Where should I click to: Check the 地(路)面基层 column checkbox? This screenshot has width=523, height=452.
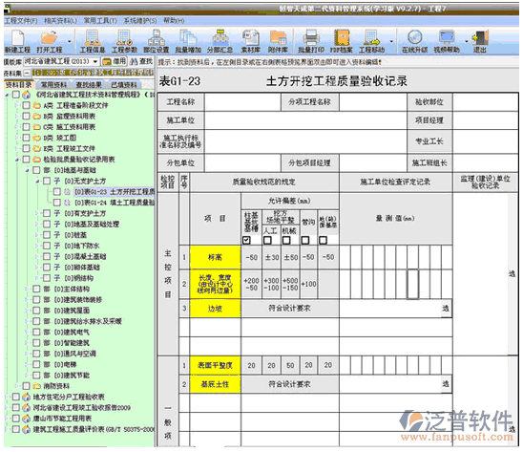click(x=323, y=240)
